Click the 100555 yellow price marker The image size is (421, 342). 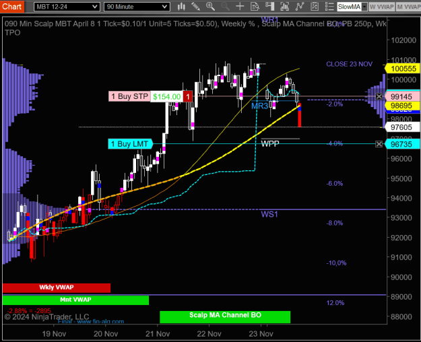(x=402, y=69)
